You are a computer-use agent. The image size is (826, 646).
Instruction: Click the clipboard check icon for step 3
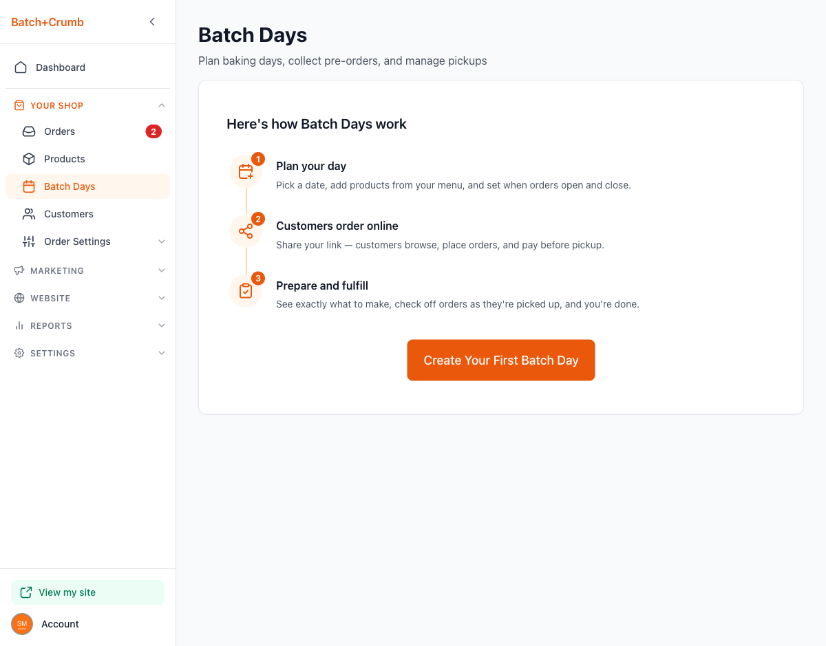[246, 291]
